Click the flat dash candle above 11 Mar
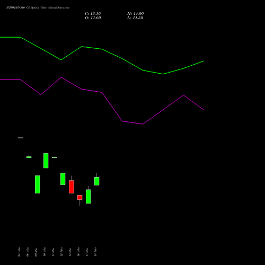This screenshot has width=265, height=265. [x=55, y=157]
